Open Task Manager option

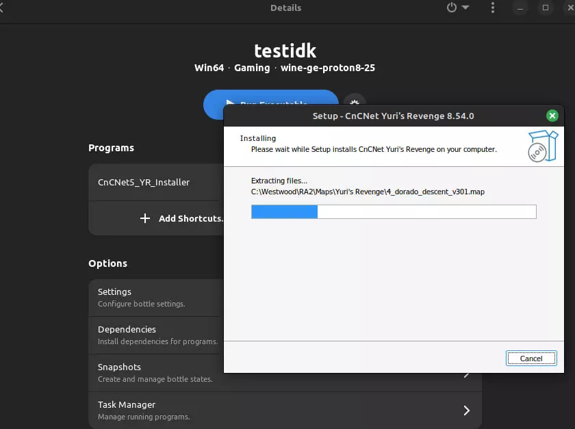(x=285, y=411)
